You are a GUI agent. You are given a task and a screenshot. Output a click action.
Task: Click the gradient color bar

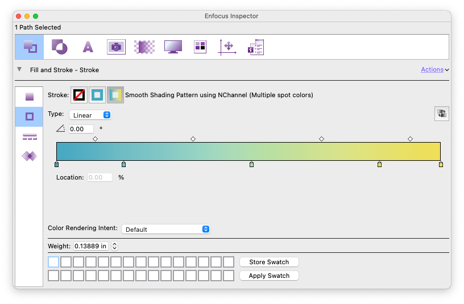[x=248, y=151]
